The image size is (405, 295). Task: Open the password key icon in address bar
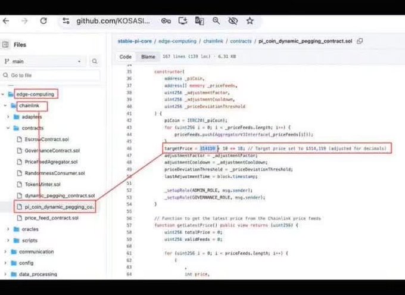pyautogui.click(x=166, y=21)
